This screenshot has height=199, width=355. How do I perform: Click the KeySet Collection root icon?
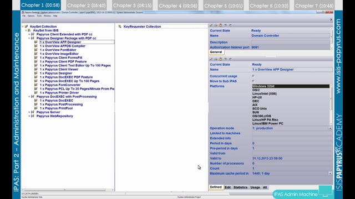[x=26, y=27]
